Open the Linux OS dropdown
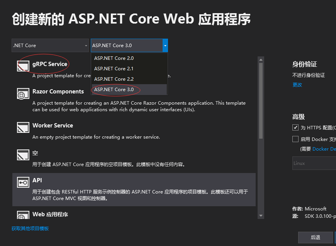336x246 pixels. coord(314,163)
